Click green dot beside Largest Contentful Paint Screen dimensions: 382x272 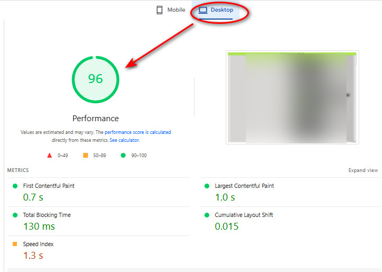click(207, 186)
